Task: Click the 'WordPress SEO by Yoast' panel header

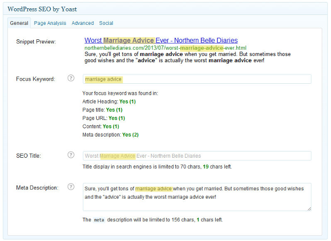Action: [165, 9]
